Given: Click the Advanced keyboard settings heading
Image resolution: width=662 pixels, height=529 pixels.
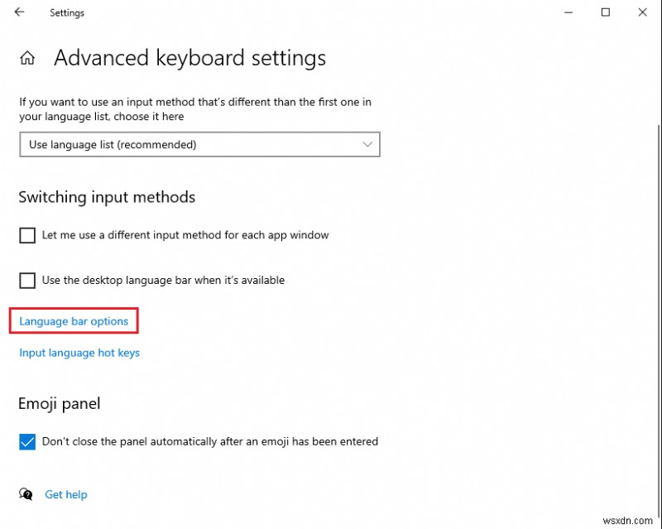Looking at the screenshot, I should pos(189,58).
